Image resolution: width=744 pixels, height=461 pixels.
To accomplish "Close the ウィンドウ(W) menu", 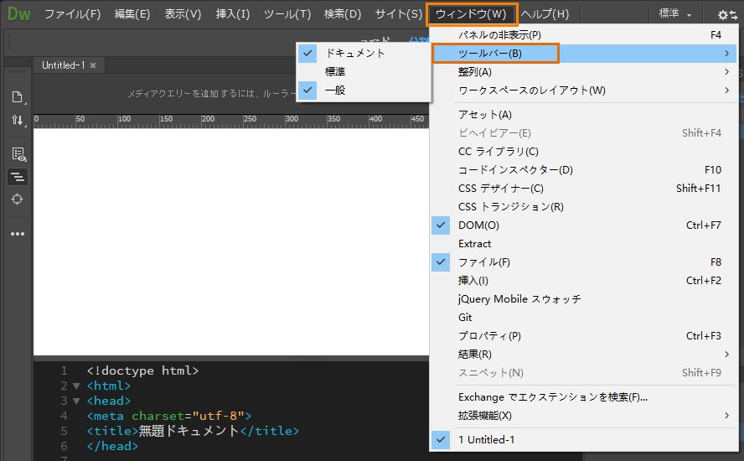I will tap(471, 14).
